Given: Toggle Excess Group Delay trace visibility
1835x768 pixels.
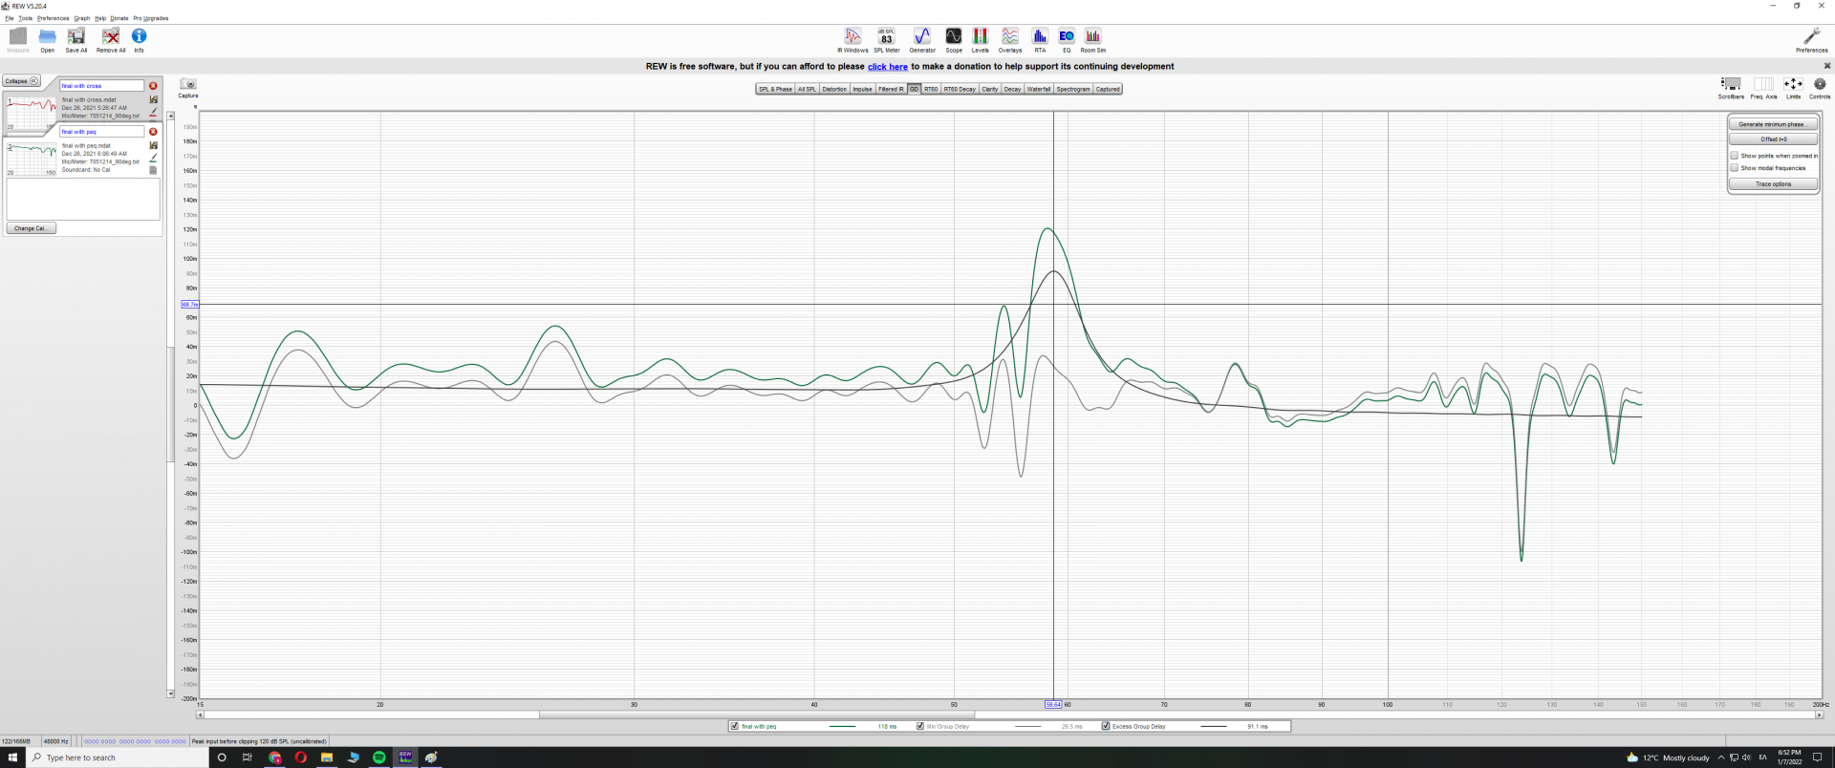Looking at the screenshot, I should 1106,726.
